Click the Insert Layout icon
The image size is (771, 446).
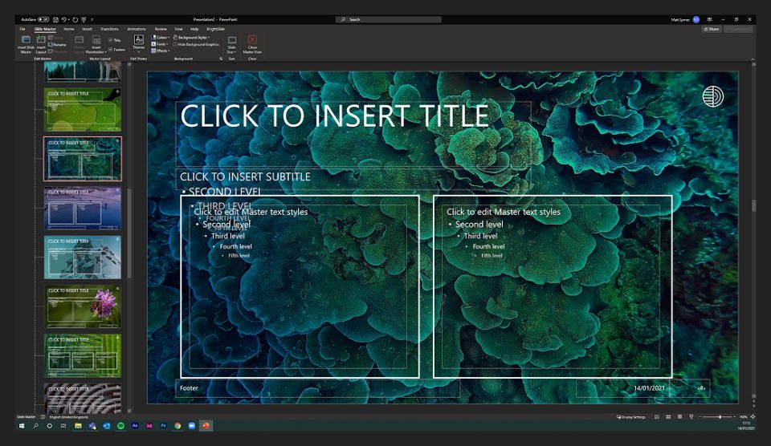click(x=41, y=40)
